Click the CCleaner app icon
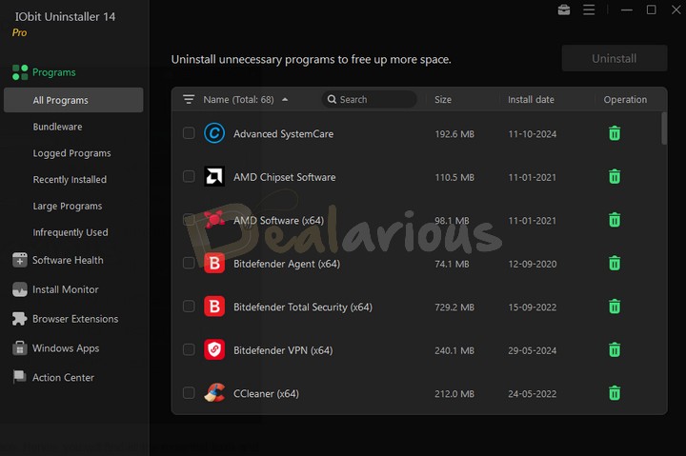Screen dimensions: 686x456 coord(214,393)
